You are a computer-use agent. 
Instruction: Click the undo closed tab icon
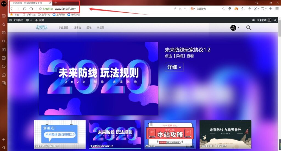(x=263, y=9)
